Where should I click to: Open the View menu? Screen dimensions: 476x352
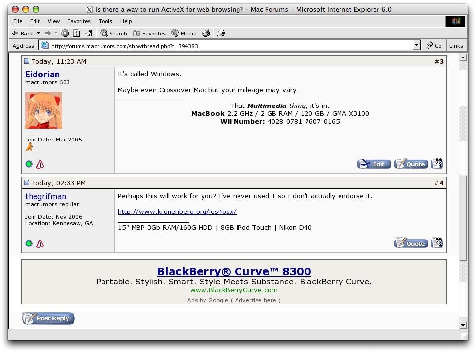[x=53, y=21]
